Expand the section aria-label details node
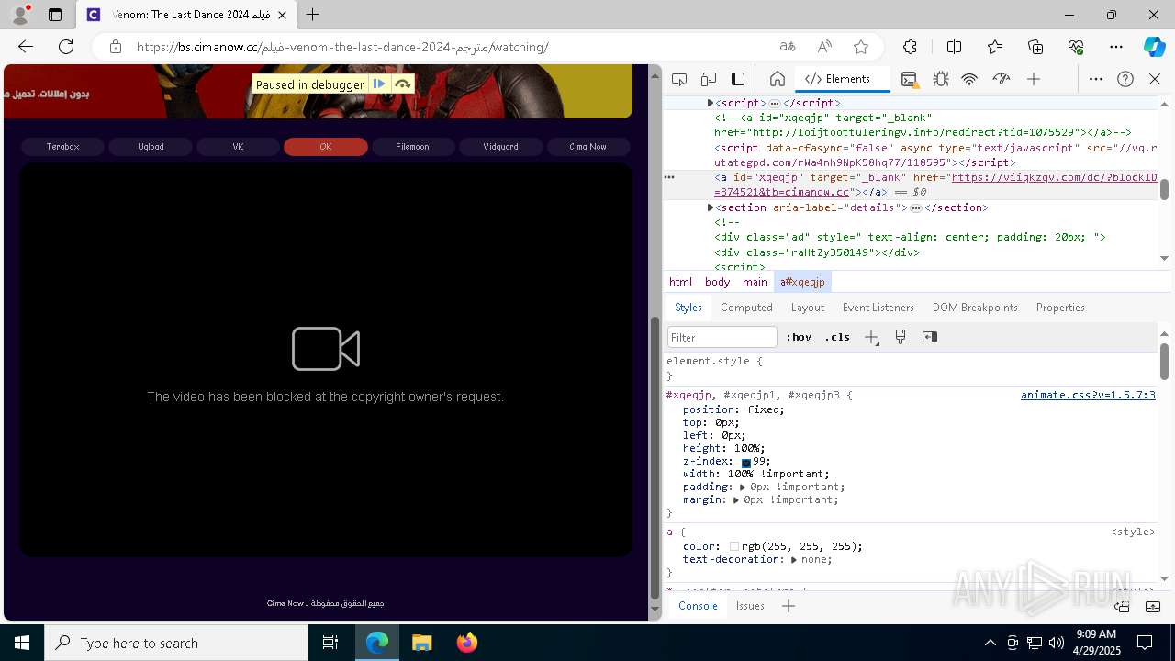 711,207
